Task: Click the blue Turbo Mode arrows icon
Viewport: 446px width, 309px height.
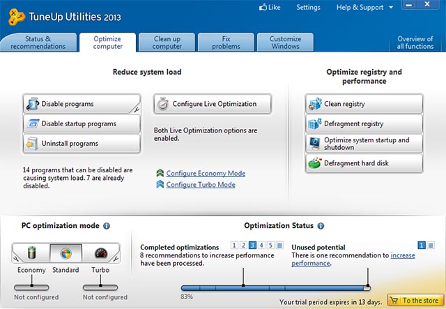Action: 160,184
